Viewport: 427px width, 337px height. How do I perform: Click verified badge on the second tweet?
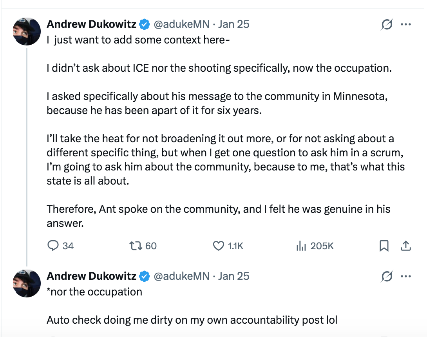tap(145, 276)
